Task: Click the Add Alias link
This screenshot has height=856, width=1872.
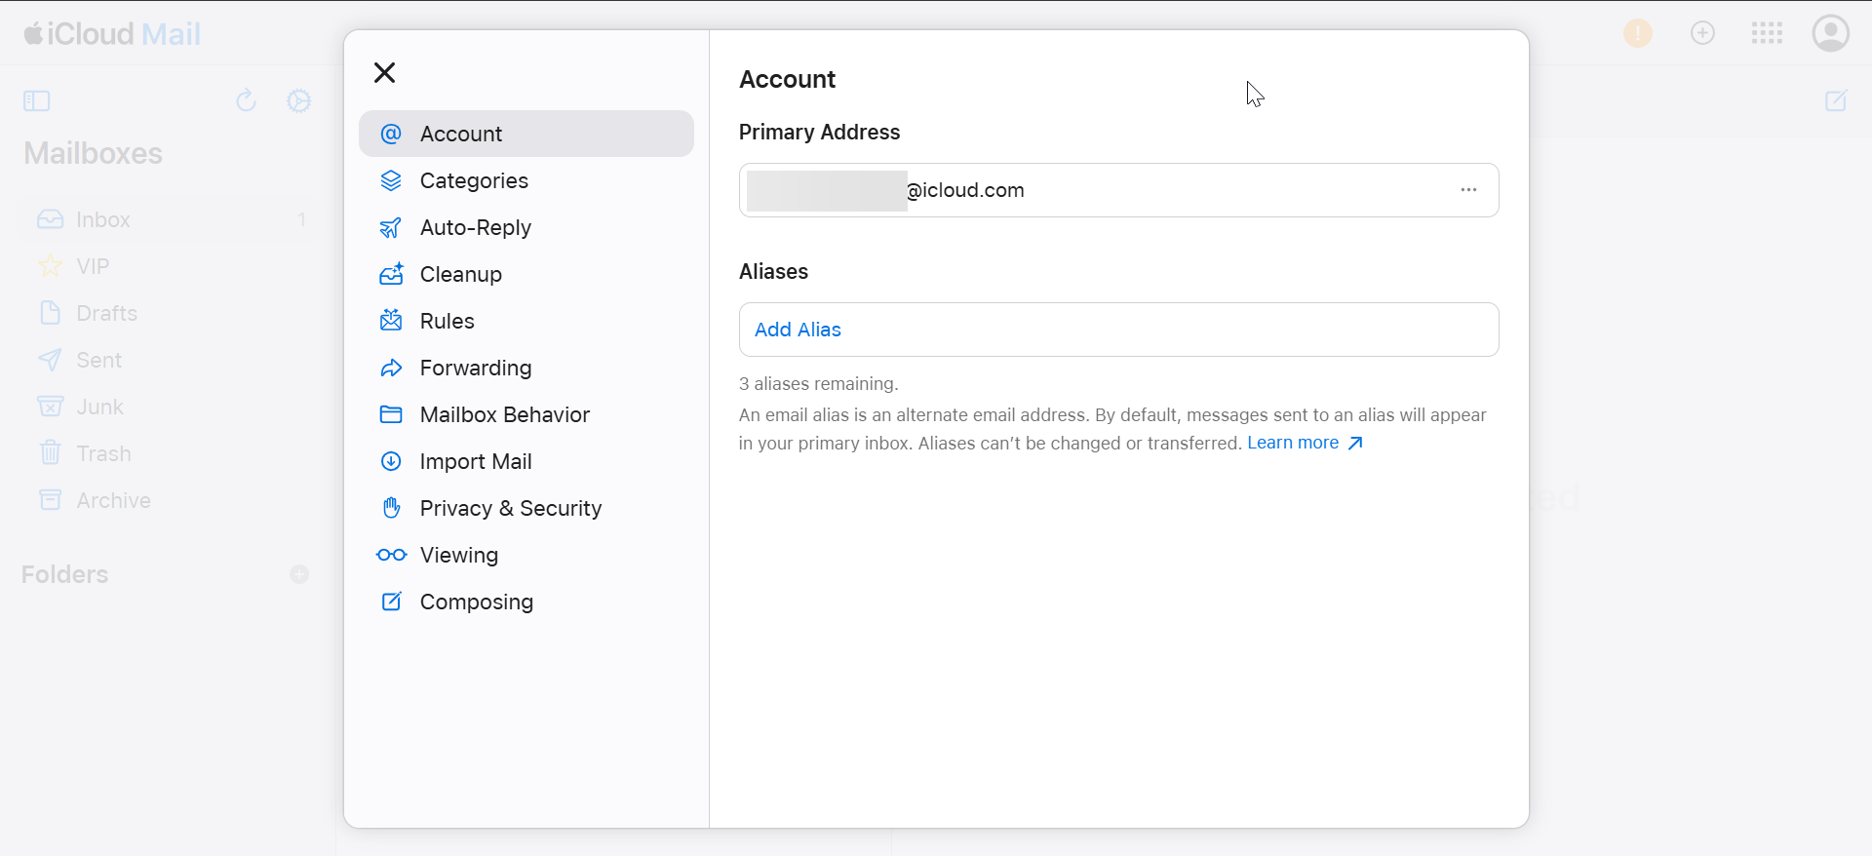Action: coord(798,330)
